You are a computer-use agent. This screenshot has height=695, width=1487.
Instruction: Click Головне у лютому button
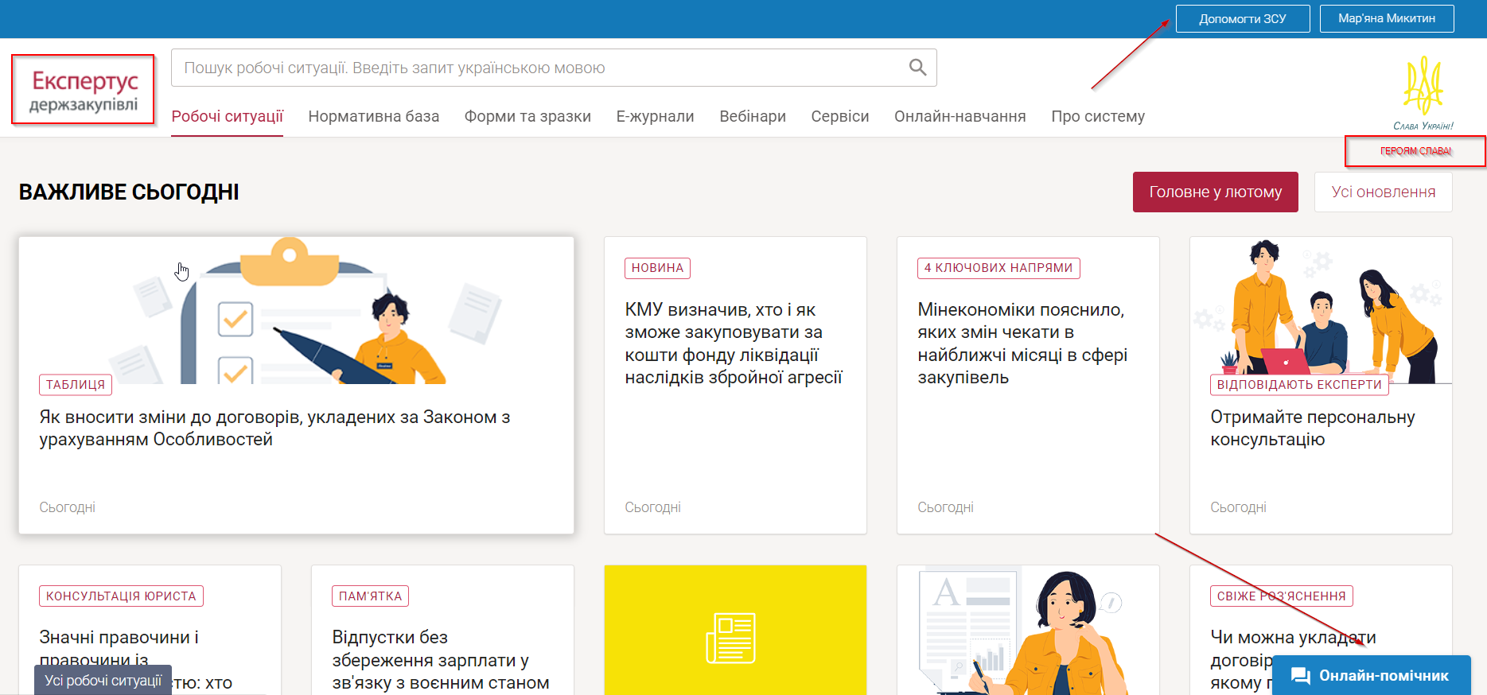tap(1215, 192)
